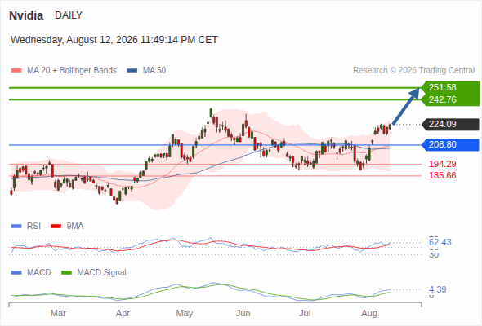
Task: Click the red 185.66 support label
Action: [442, 175]
